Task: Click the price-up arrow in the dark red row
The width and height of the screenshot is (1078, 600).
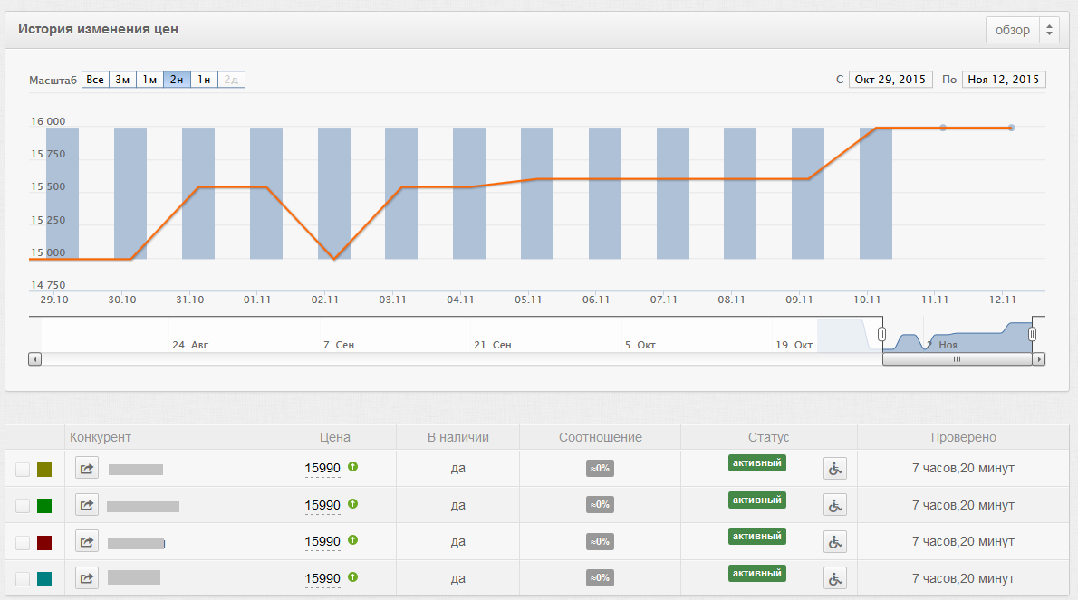Action: click(352, 540)
